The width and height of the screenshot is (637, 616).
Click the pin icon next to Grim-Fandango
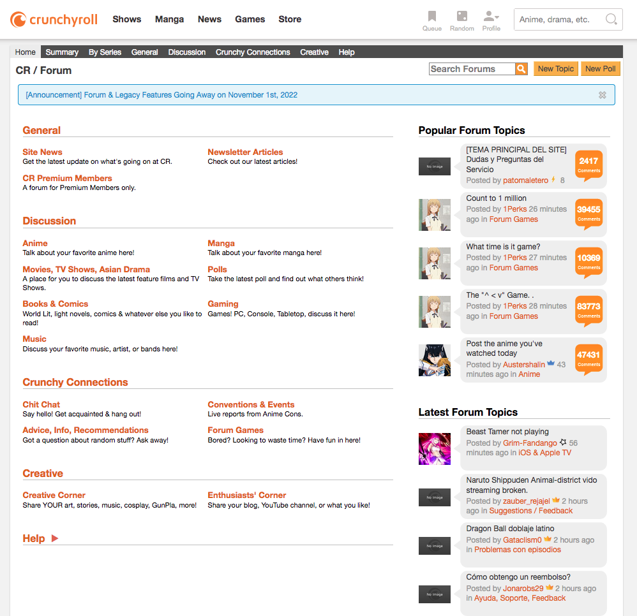click(564, 443)
